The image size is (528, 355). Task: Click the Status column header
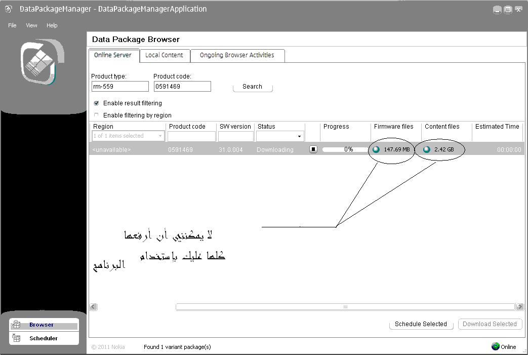pyautogui.click(x=266, y=126)
